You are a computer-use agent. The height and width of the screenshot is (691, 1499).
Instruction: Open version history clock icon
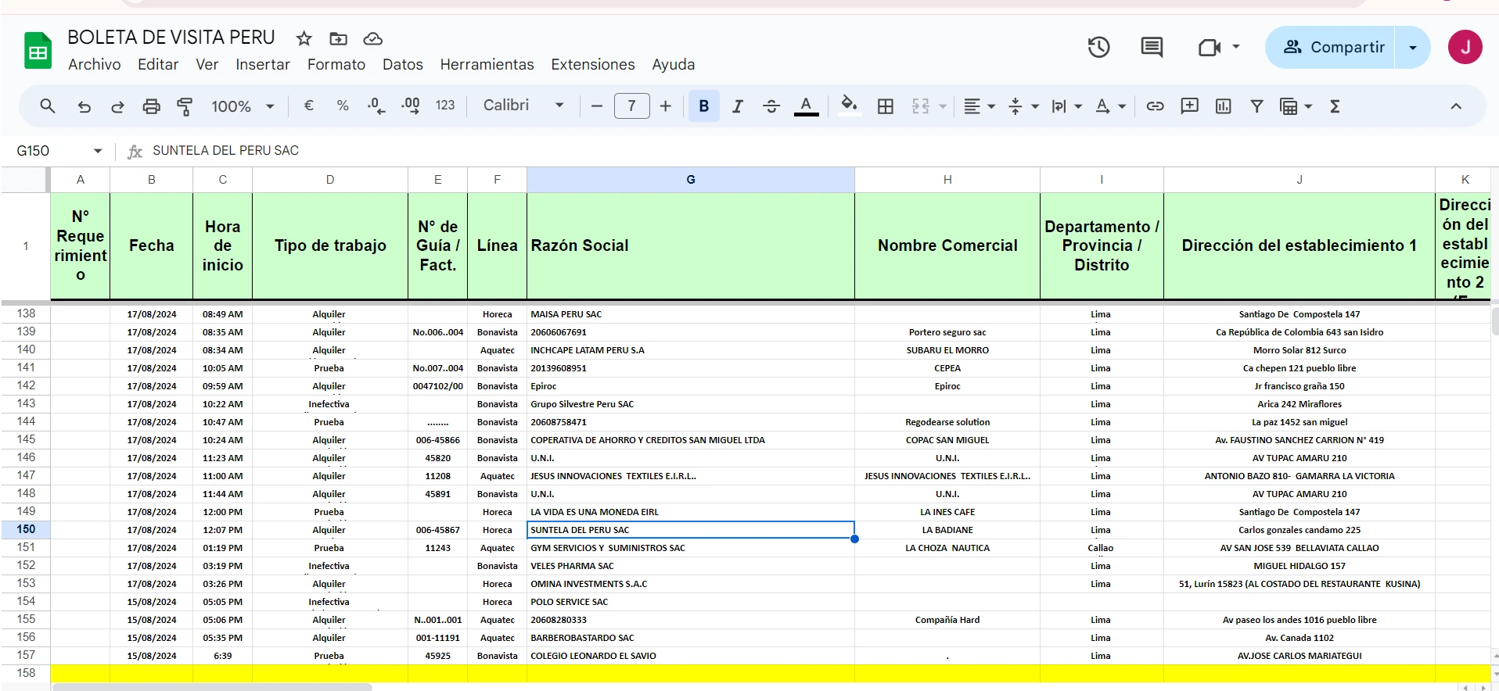(1098, 48)
